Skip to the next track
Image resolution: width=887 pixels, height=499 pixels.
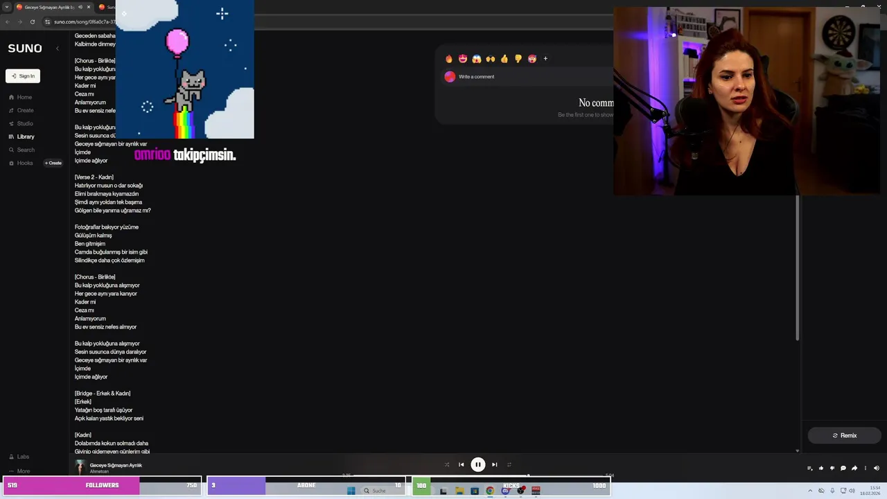[494, 464]
